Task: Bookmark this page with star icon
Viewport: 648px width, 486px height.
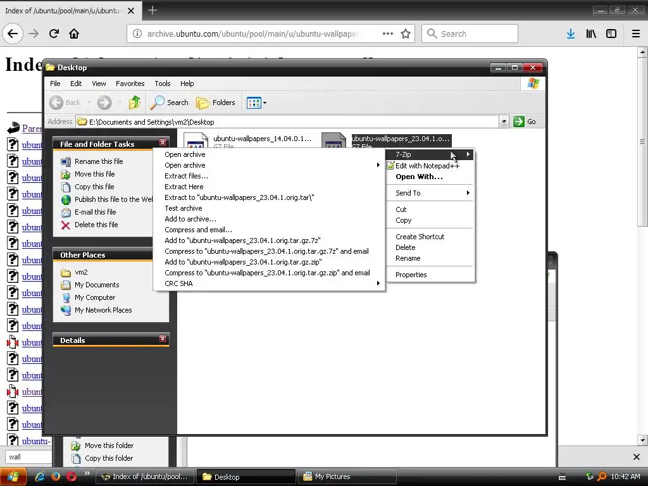Action: click(x=406, y=34)
